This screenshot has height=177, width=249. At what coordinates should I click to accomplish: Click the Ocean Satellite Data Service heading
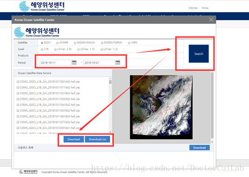coord(35,73)
